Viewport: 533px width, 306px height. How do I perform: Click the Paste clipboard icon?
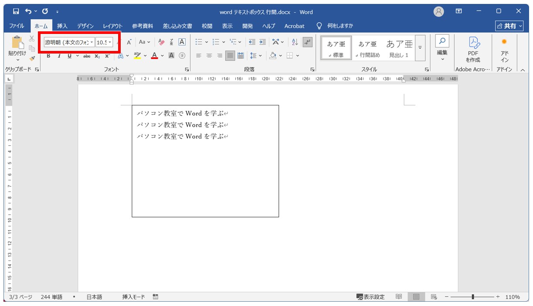coord(17,43)
